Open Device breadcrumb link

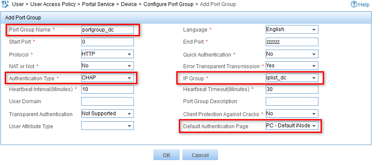(129, 4)
